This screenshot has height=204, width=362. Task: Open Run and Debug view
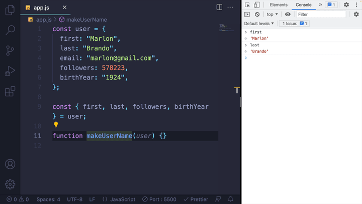10,72
